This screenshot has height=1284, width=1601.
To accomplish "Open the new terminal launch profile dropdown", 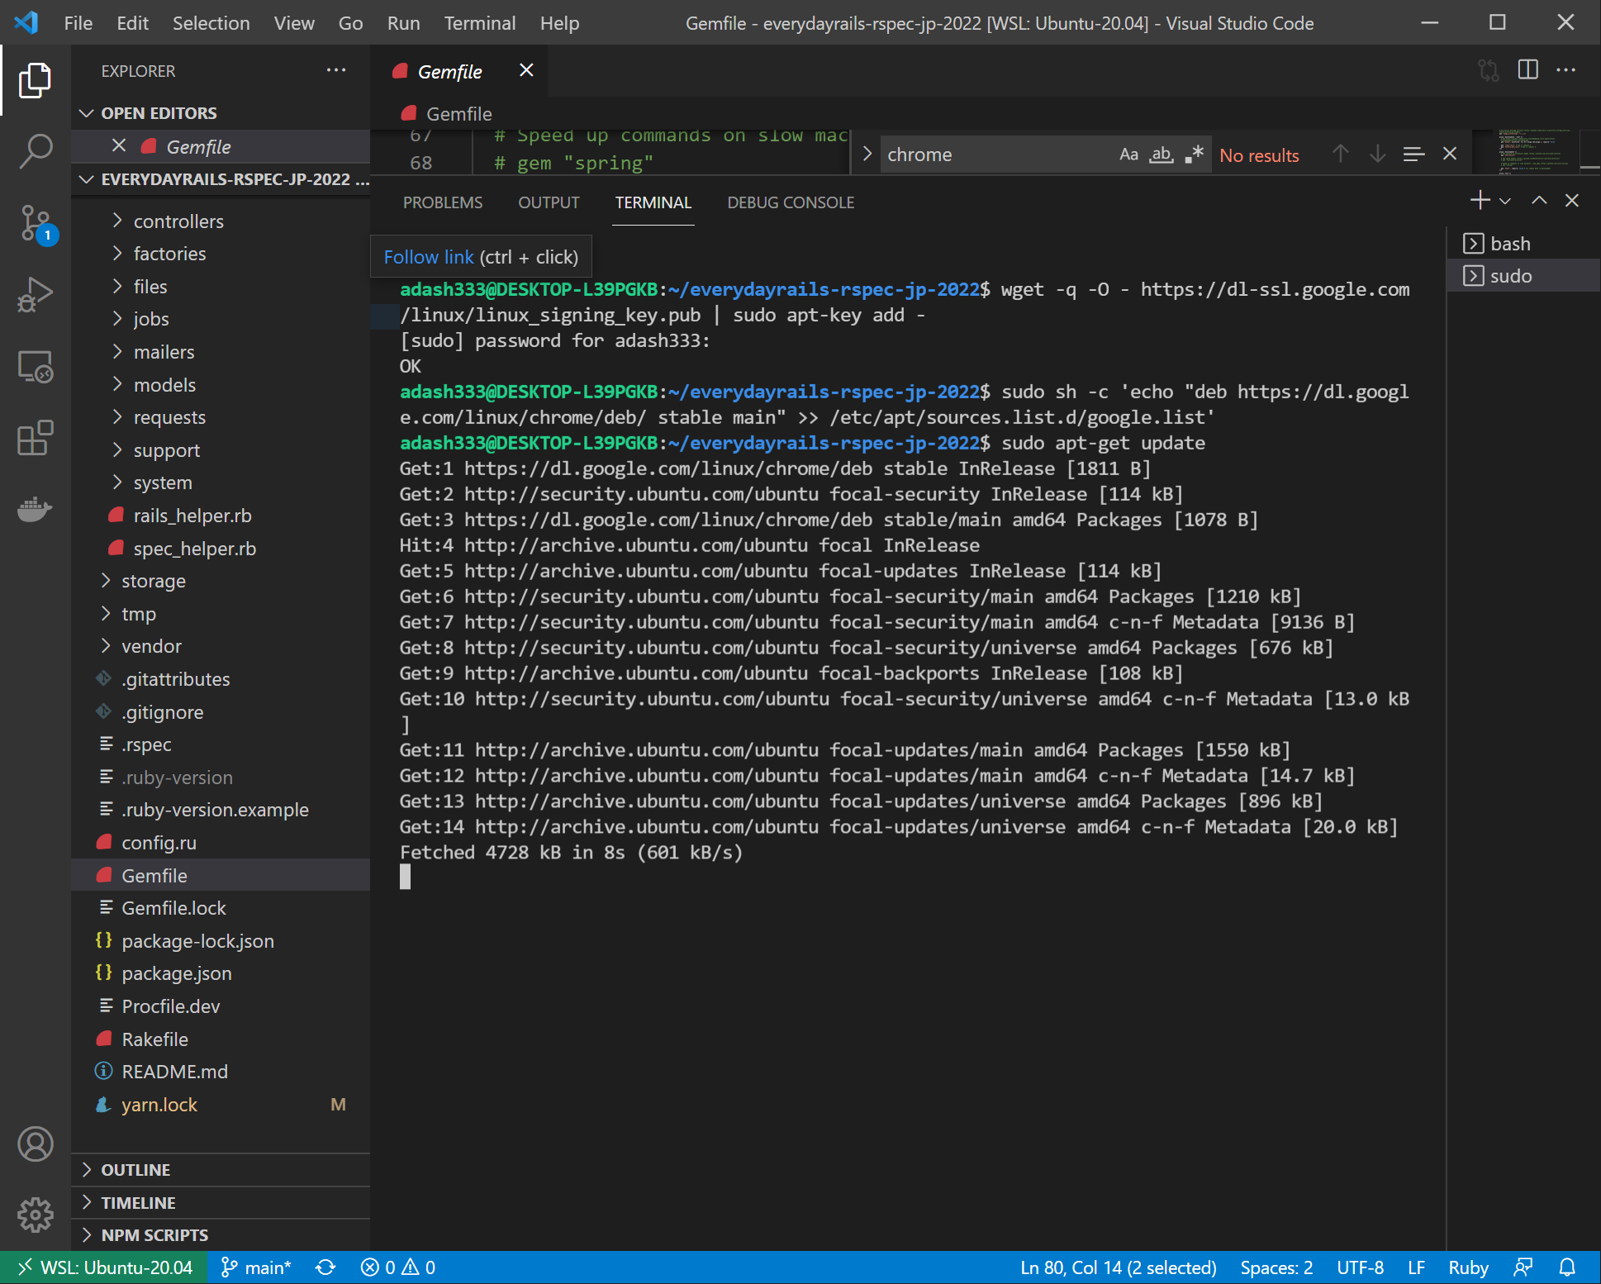I will [1505, 201].
